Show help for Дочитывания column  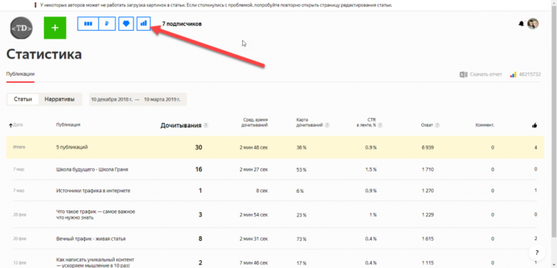pos(206,125)
